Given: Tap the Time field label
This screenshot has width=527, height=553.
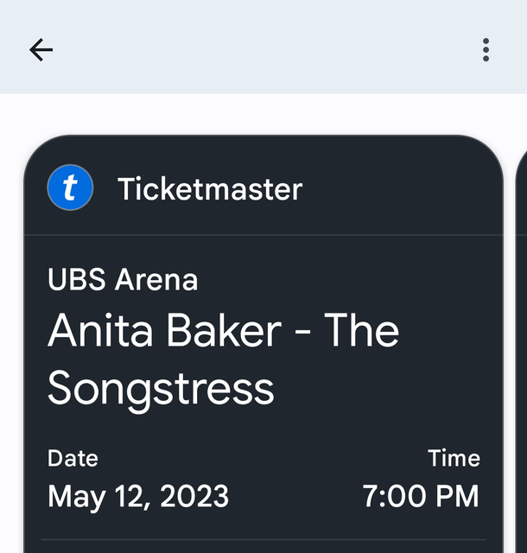Looking at the screenshot, I should [x=454, y=458].
